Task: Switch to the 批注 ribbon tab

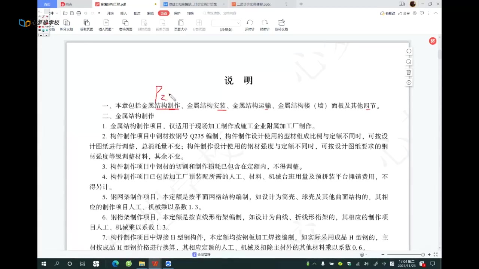Action: 137,13
